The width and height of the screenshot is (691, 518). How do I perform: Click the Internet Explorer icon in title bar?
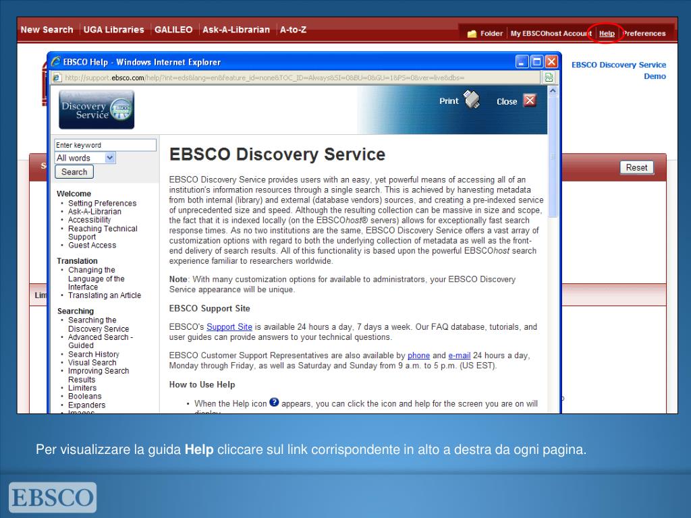coord(55,61)
